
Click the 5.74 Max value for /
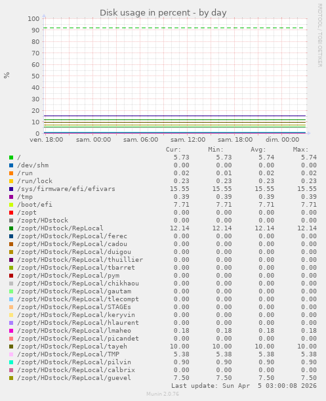(309, 158)
